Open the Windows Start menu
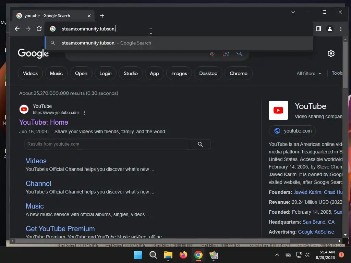This screenshot has width=351, height=263. click(x=138, y=255)
